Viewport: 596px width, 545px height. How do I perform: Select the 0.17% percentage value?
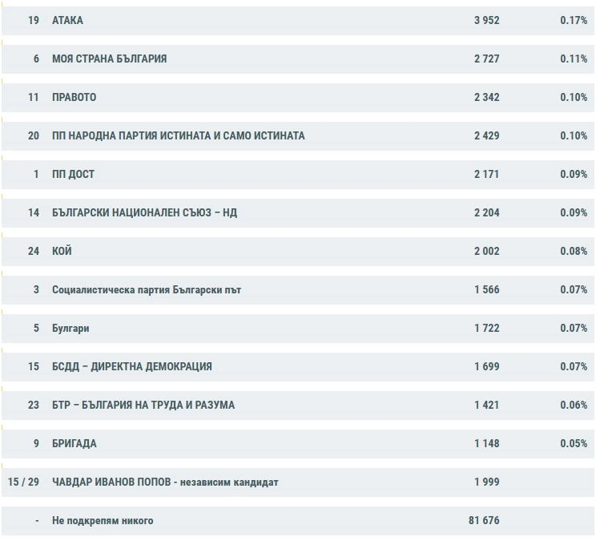(x=574, y=20)
